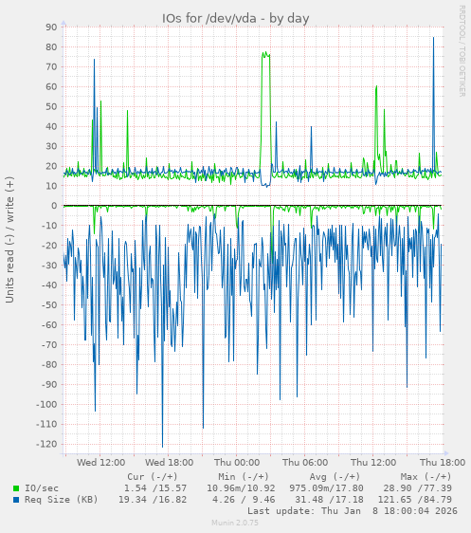Click the graph title 'IOs for /dev/vda - by day'

(235, 18)
